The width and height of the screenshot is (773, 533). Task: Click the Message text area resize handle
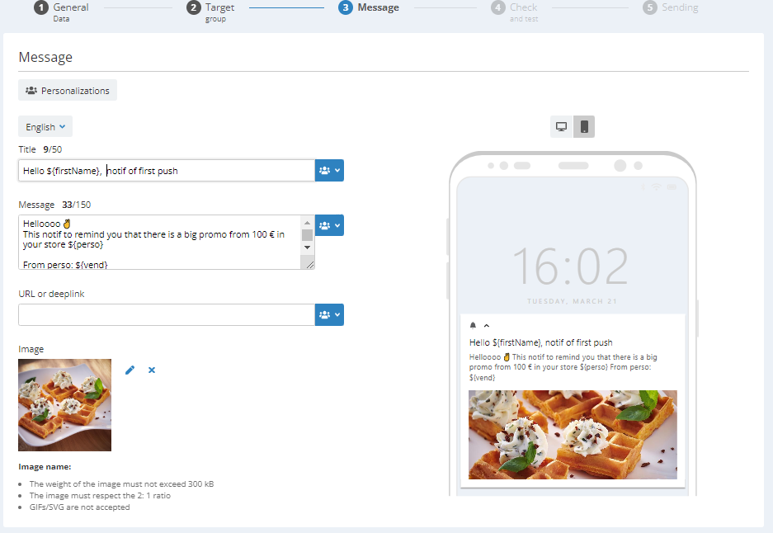309,265
